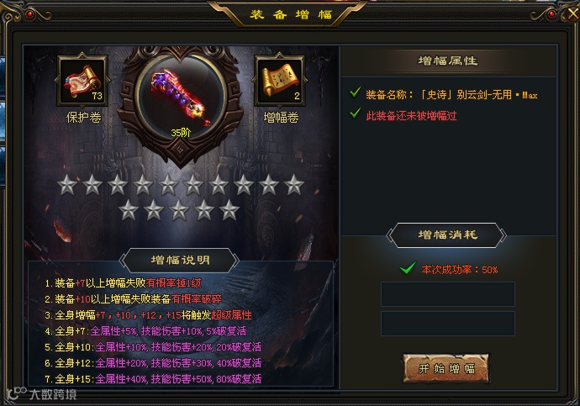
Task: Click green checkmark beside 装备名称
Action: [355, 92]
